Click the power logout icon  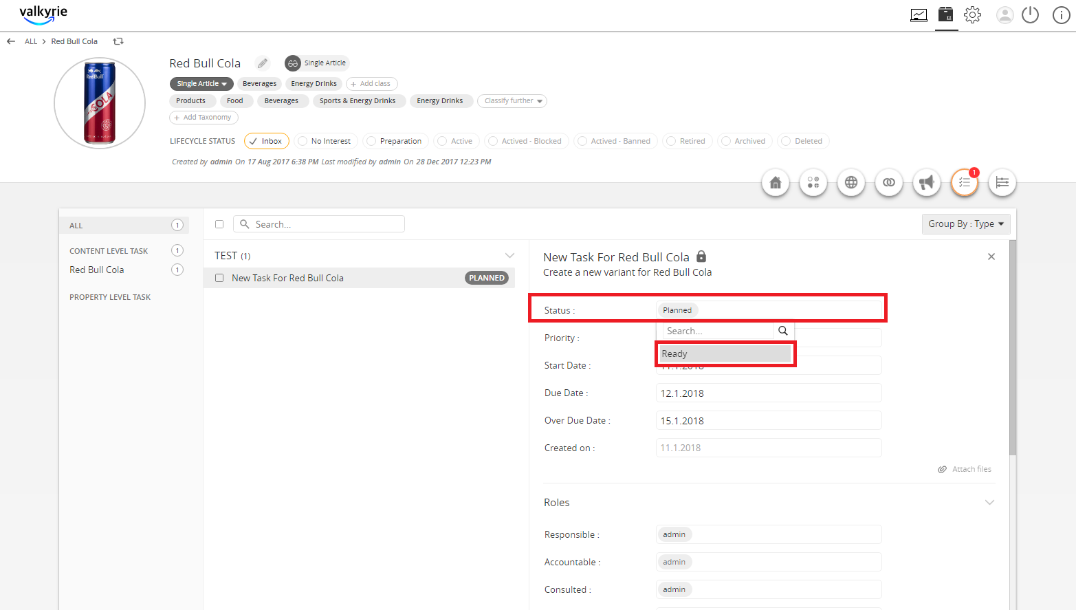pyautogui.click(x=1030, y=14)
